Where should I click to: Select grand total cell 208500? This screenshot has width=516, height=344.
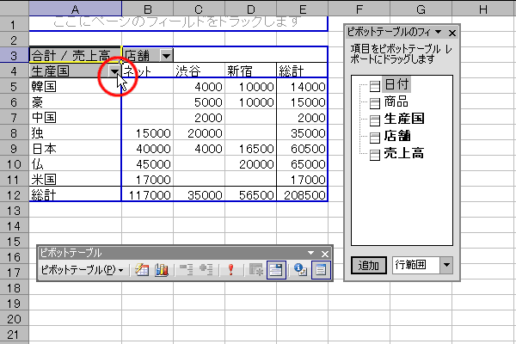point(303,195)
